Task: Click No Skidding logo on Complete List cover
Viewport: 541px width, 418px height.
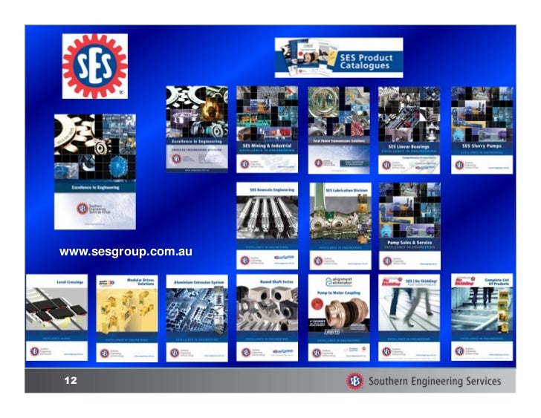Action: tap(464, 282)
